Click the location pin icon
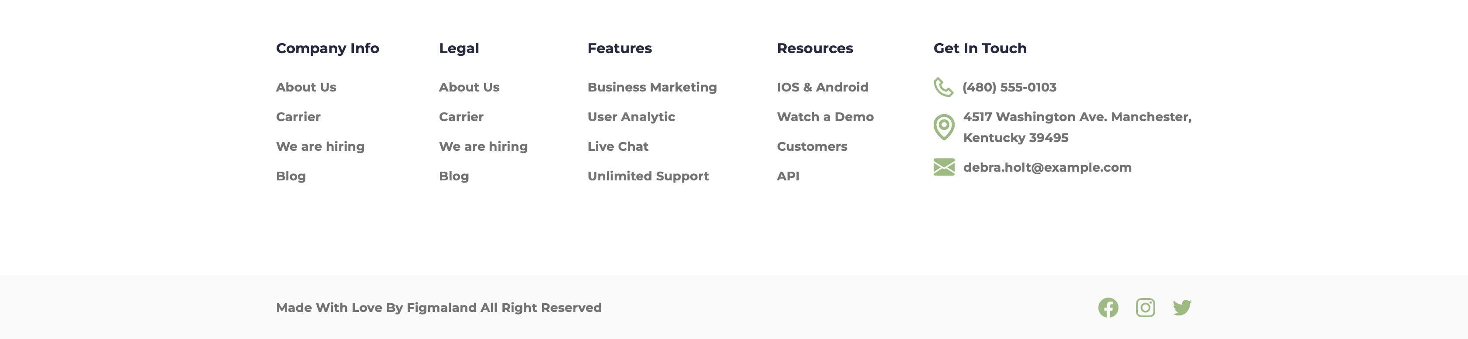Image resolution: width=1468 pixels, height=339 pixels. pyautogui.click(x=944, y=127)
